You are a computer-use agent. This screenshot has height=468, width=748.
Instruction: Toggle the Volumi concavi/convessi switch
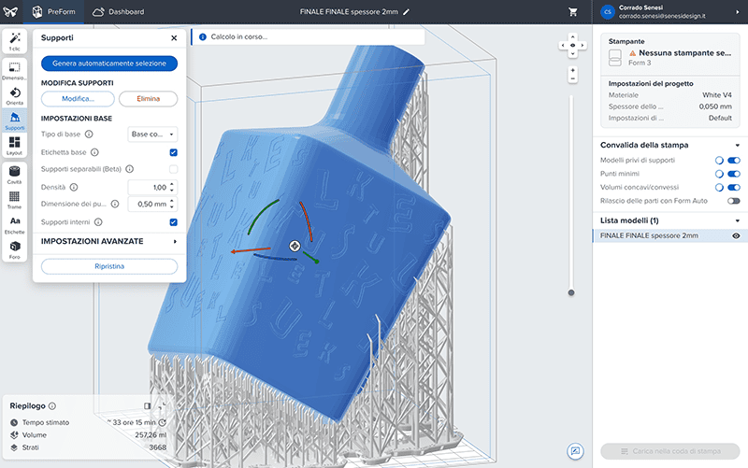(x=734, y=188)
